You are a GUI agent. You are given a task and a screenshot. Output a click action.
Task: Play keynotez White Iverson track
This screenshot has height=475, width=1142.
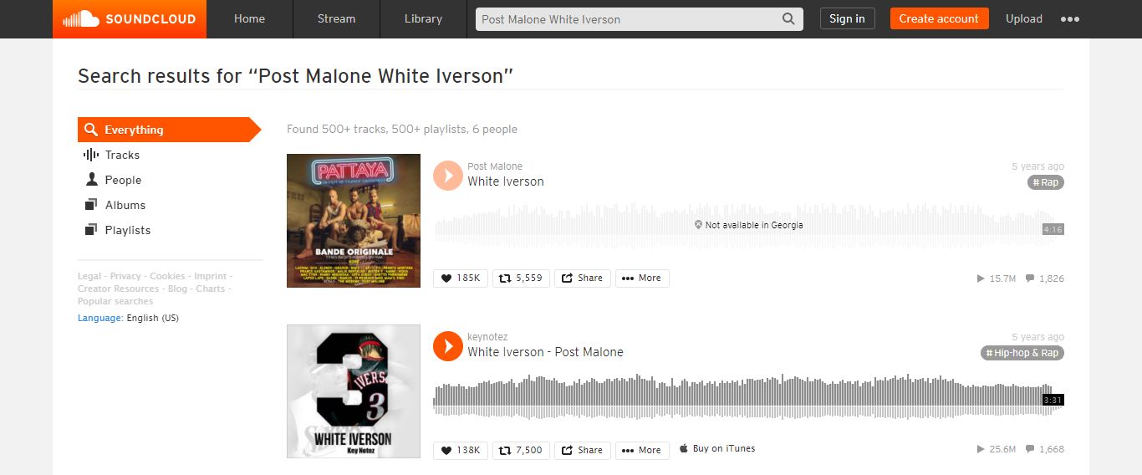[x=448, y=346]
